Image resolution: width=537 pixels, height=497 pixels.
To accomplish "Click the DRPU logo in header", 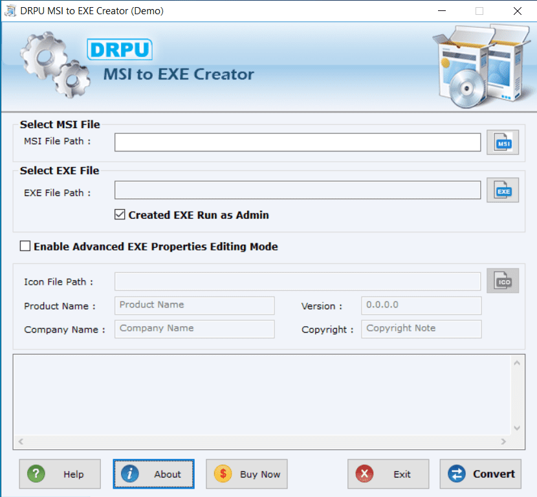I will 120,49.
